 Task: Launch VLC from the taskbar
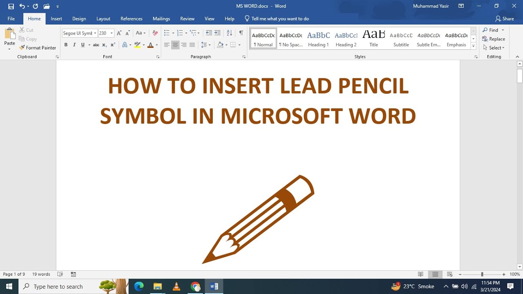177,286
